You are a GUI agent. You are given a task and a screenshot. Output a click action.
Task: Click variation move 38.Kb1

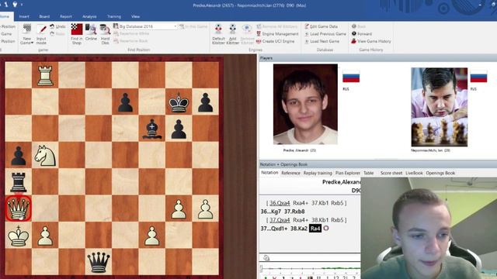click(319, 220)
